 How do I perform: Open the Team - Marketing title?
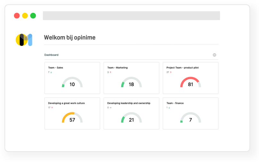tap(117, 68)
